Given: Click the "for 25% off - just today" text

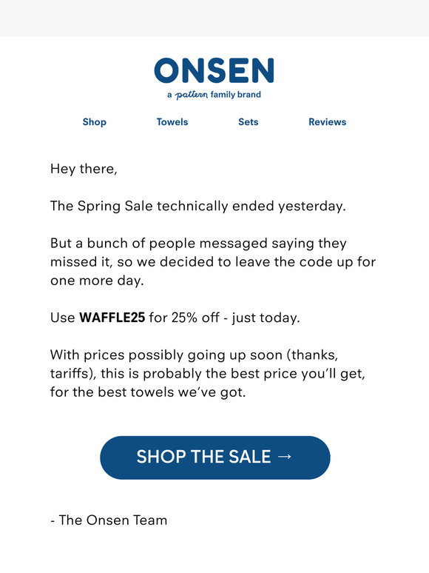Looking at the screenshot, I should click(x=224, y=318).
